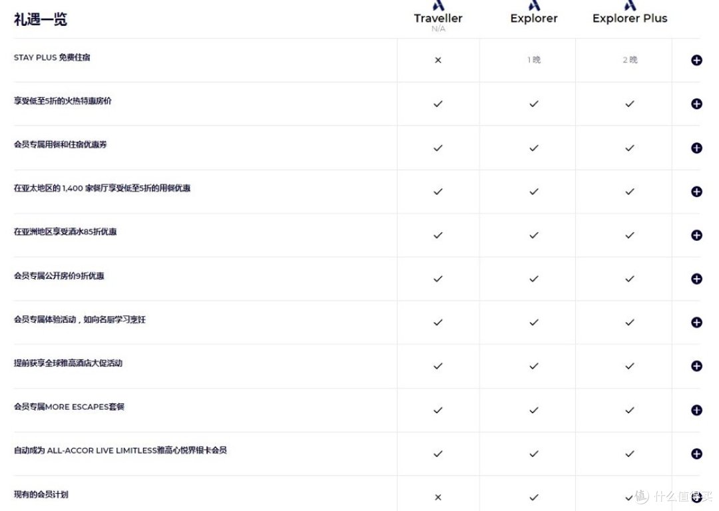Viewport: 719px width, 511px height.
Task: Click Traveller checkmark for MORE ESCAPES套餐 row
Action: pyautogui.click(x=437, y=410)
